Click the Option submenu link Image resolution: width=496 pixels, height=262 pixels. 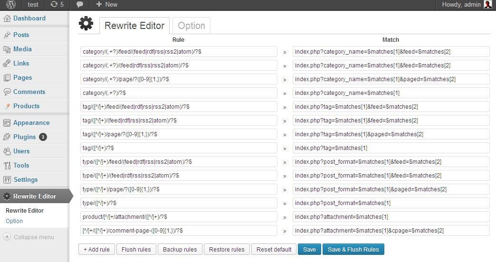point(14,221)
